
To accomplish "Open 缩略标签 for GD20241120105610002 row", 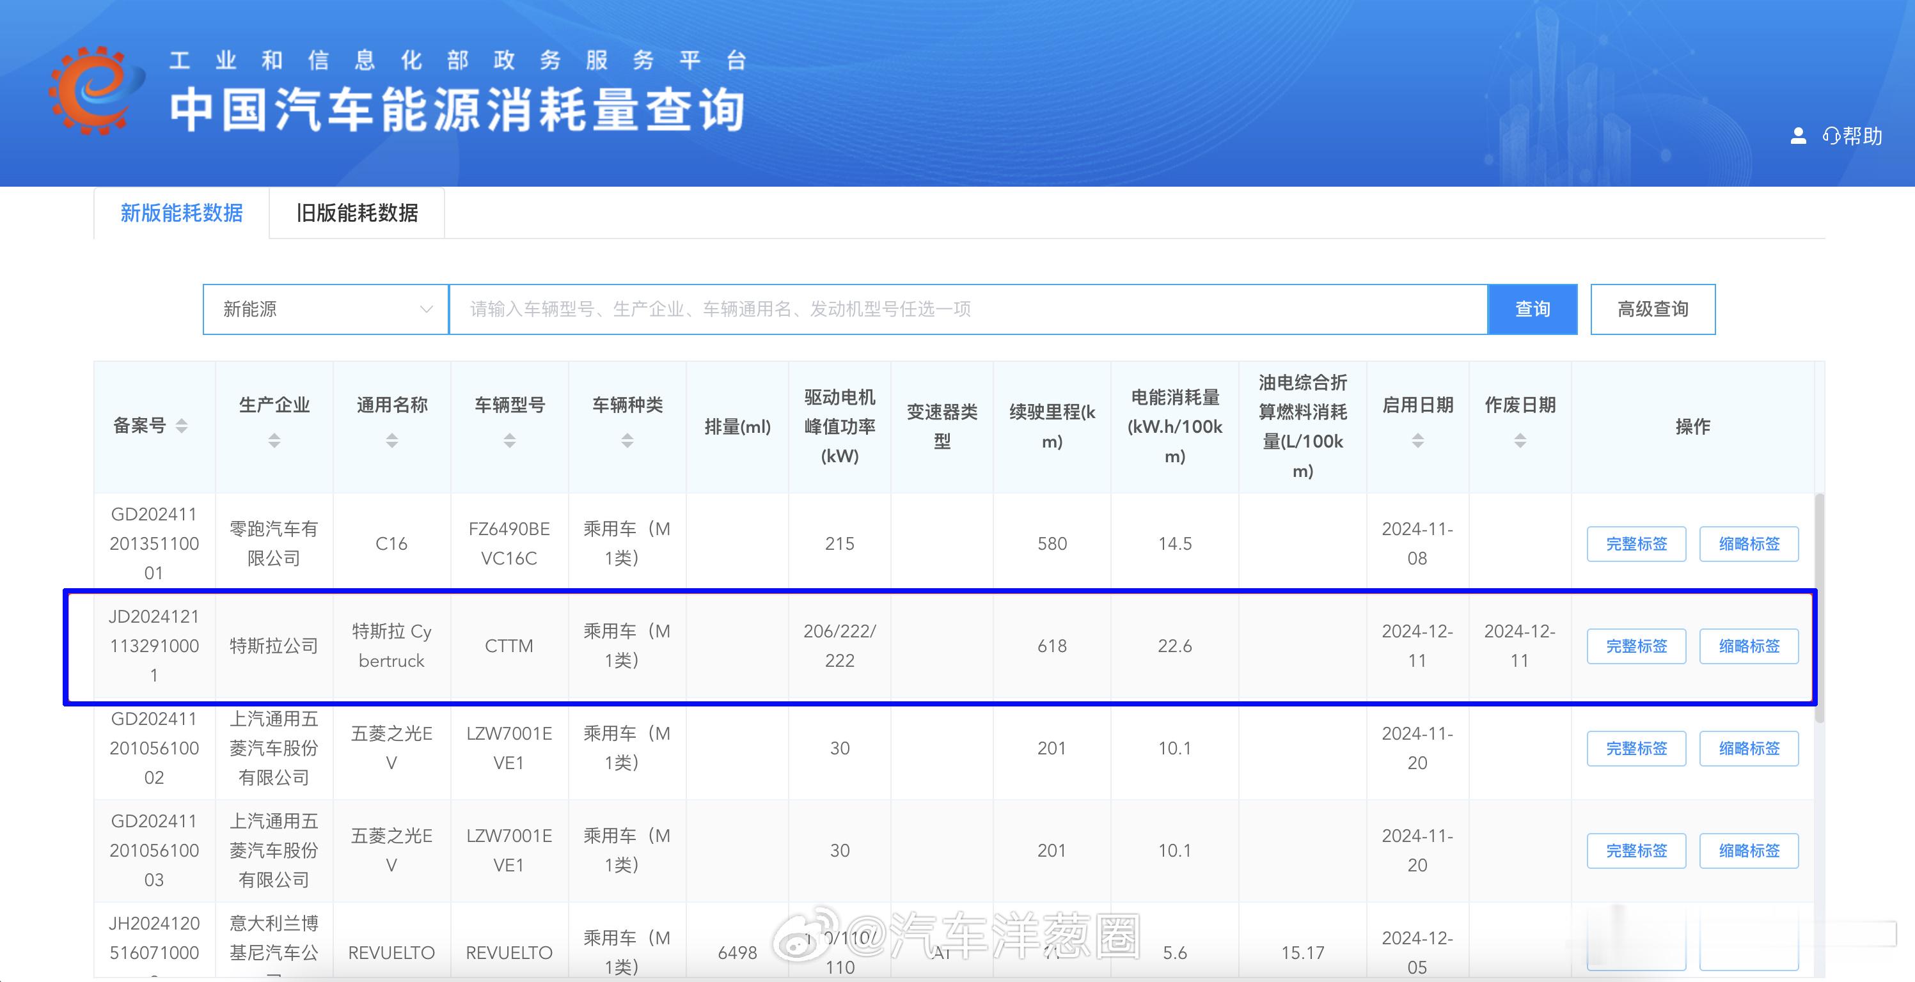I will click(1749, 748).
